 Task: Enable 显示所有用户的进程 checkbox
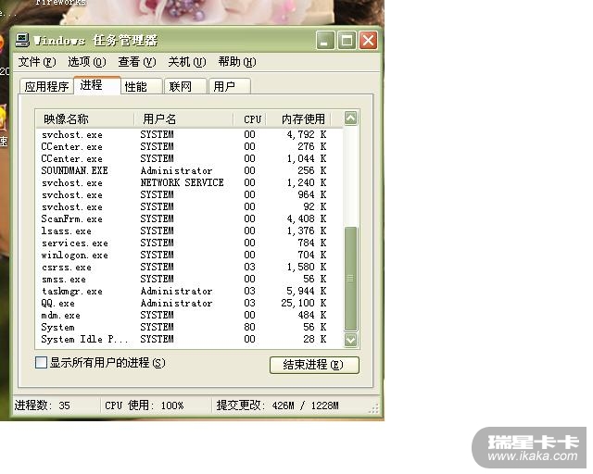(x=41, y=363)
